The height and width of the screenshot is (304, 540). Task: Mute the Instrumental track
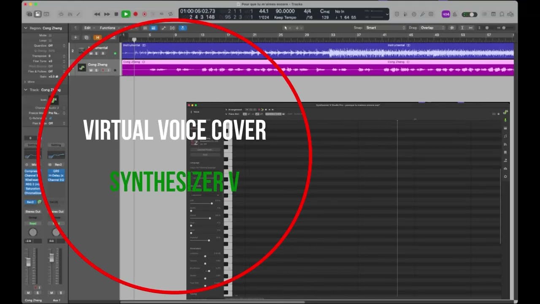point(91,54)
